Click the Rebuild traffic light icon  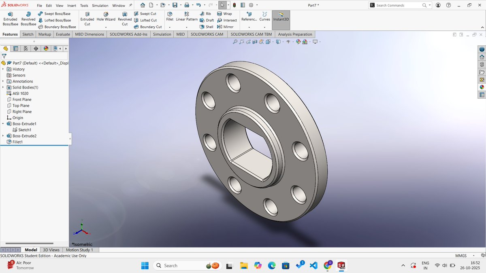coord(234,5)
